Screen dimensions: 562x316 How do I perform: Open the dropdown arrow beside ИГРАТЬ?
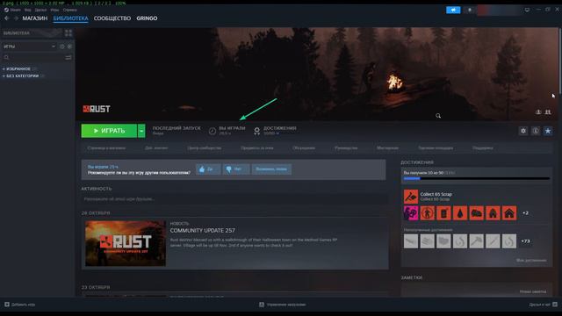[141, 131]
